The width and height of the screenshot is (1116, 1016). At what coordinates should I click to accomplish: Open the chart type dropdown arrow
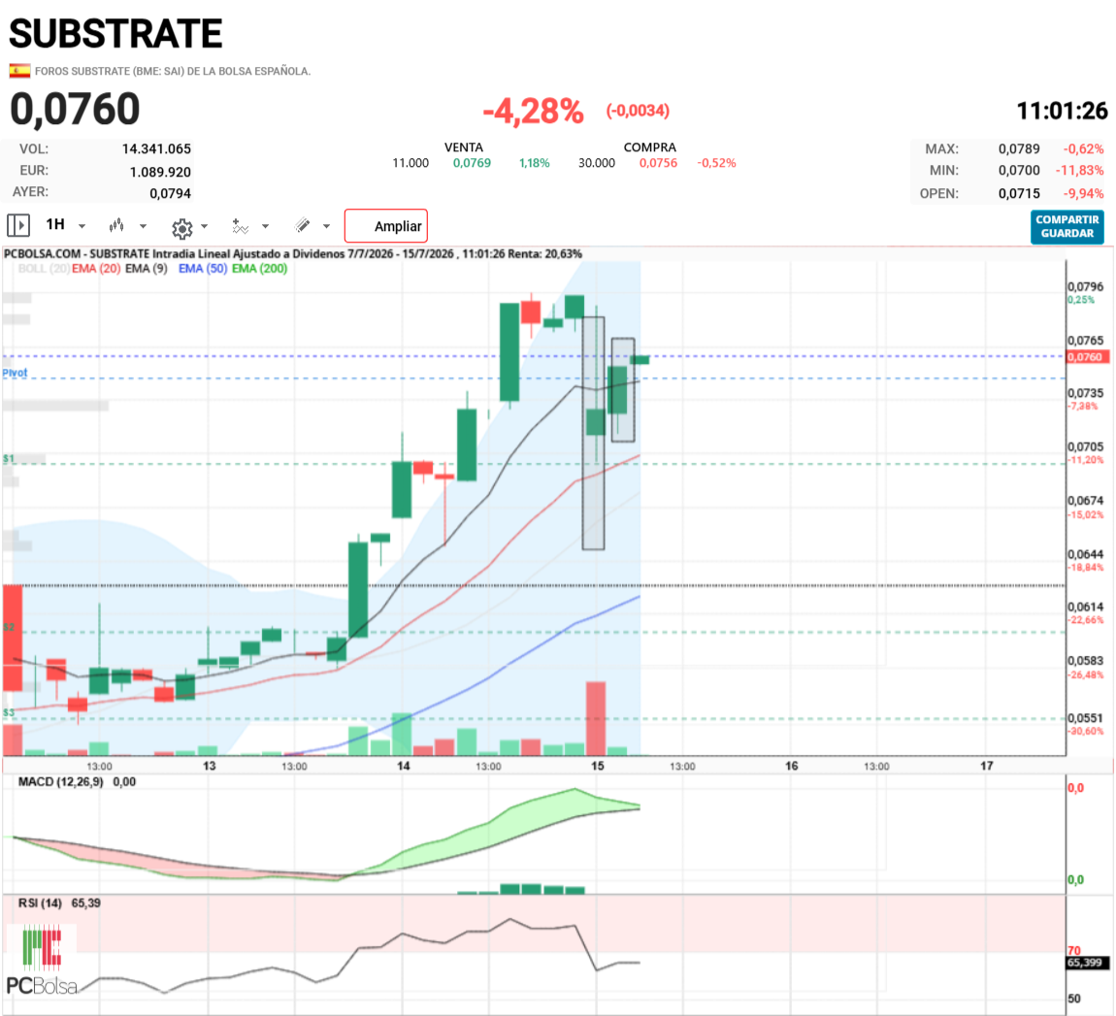point(143,226)
